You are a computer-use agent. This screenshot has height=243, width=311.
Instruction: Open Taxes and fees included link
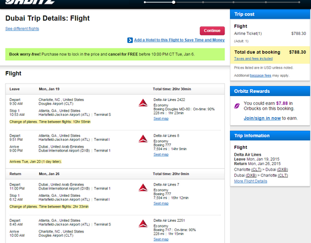(254, 59)
